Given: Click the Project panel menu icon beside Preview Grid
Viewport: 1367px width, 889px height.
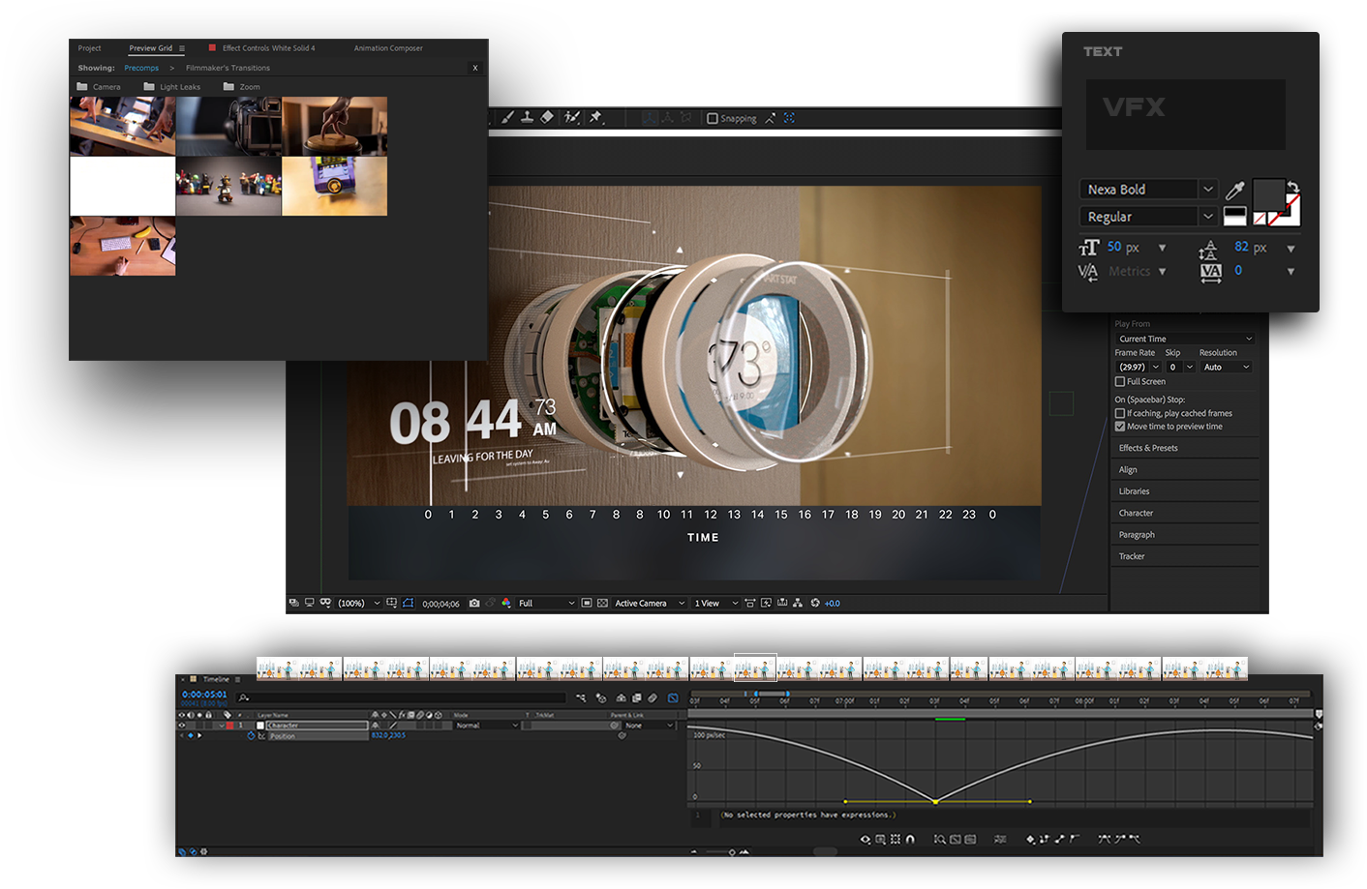Looking at the screenshot, I should [x=181, y=48].
